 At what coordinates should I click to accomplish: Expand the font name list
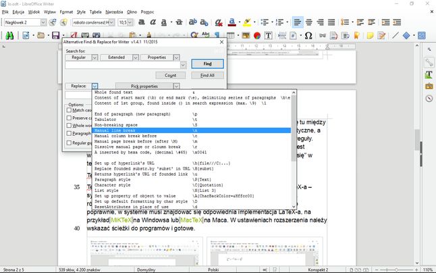(x=111, y=22)
